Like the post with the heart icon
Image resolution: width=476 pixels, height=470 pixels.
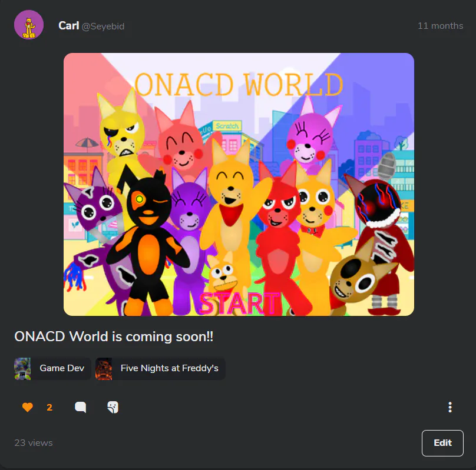tap(27, 407)
